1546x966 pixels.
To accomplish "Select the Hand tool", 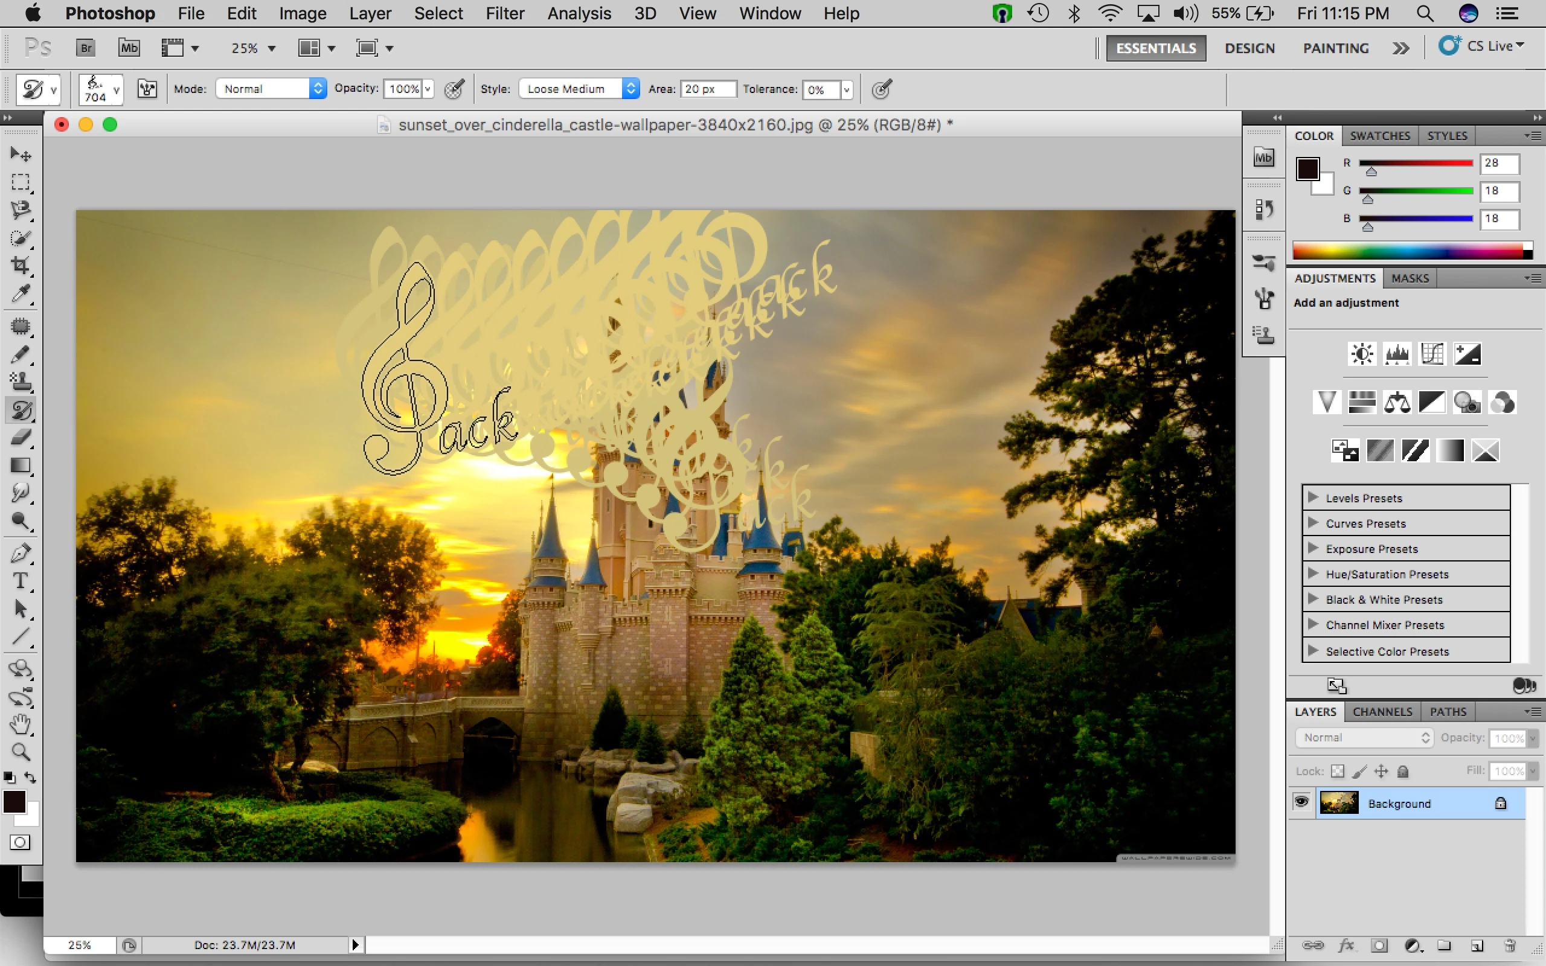I will 21,724.
